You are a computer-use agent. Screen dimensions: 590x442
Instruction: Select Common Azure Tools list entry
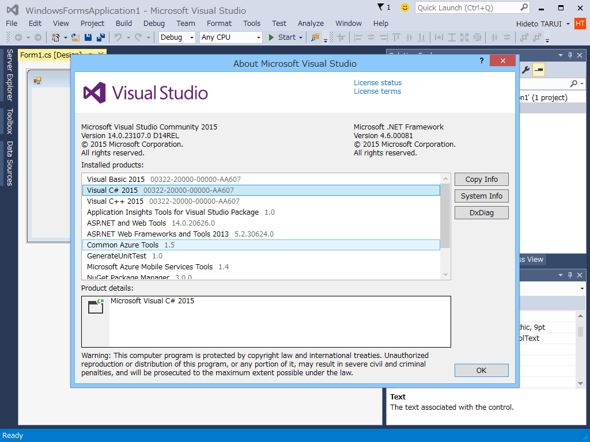click(261, 245)
